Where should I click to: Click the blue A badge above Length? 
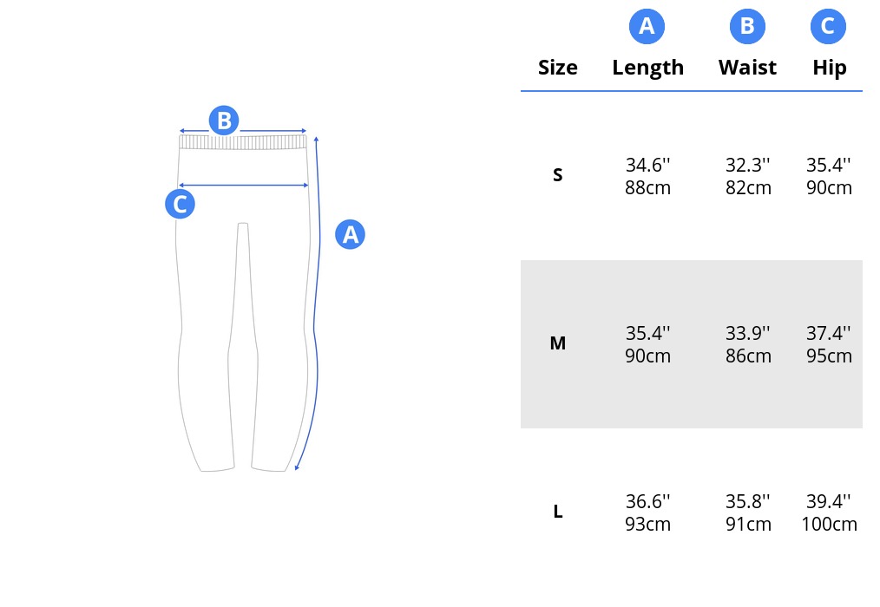[647, 26]
